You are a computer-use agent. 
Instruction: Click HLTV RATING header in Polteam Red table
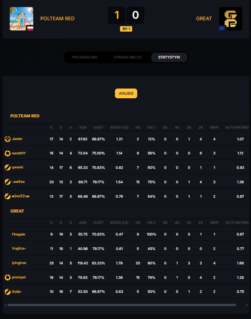coord(237,128)
